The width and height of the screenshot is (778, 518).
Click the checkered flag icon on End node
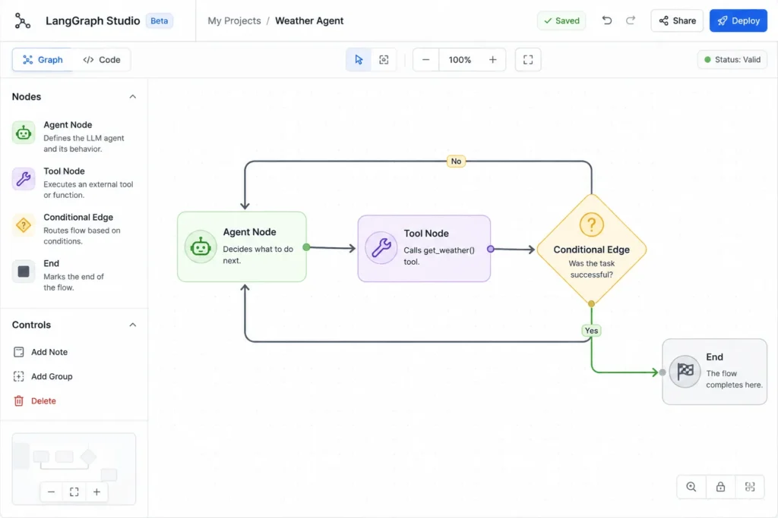click(x=685, y=372)
